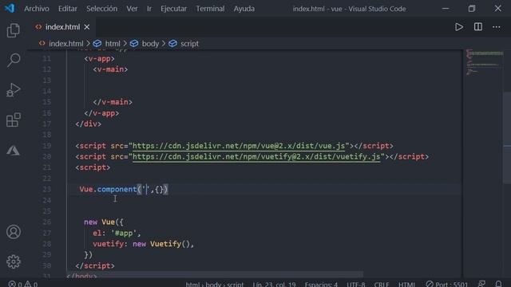Screen dimensions: 511x287
Task: Click the VS Code logo icon
Action: tap(10, 8)
